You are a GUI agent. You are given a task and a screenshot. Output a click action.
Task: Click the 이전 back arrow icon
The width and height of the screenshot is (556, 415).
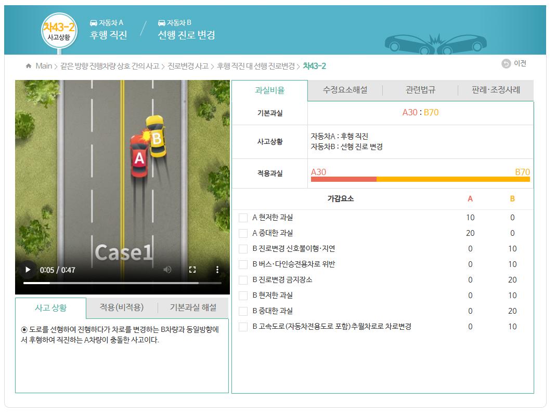pos(506,63)
